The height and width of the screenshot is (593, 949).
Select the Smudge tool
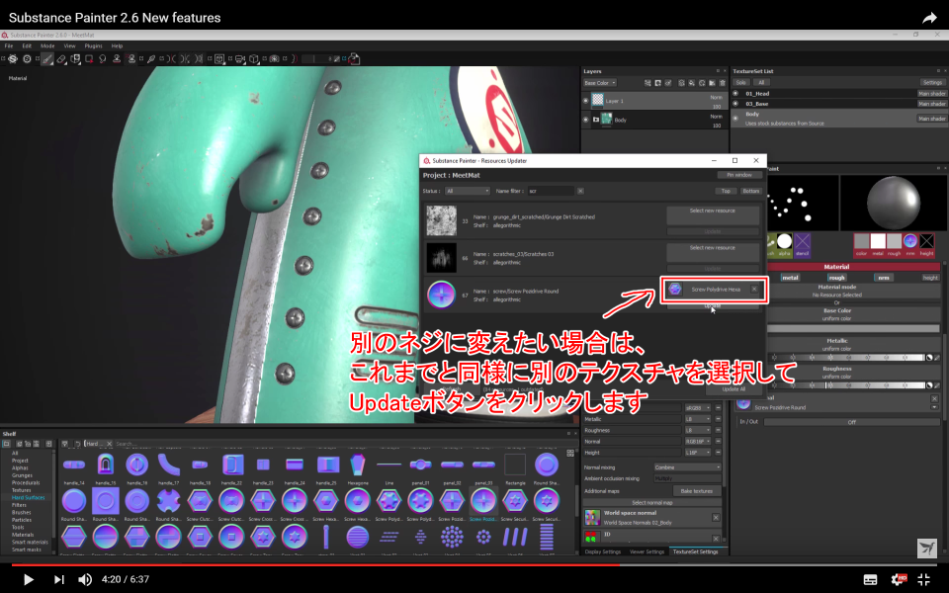click(x=103, y=58)
